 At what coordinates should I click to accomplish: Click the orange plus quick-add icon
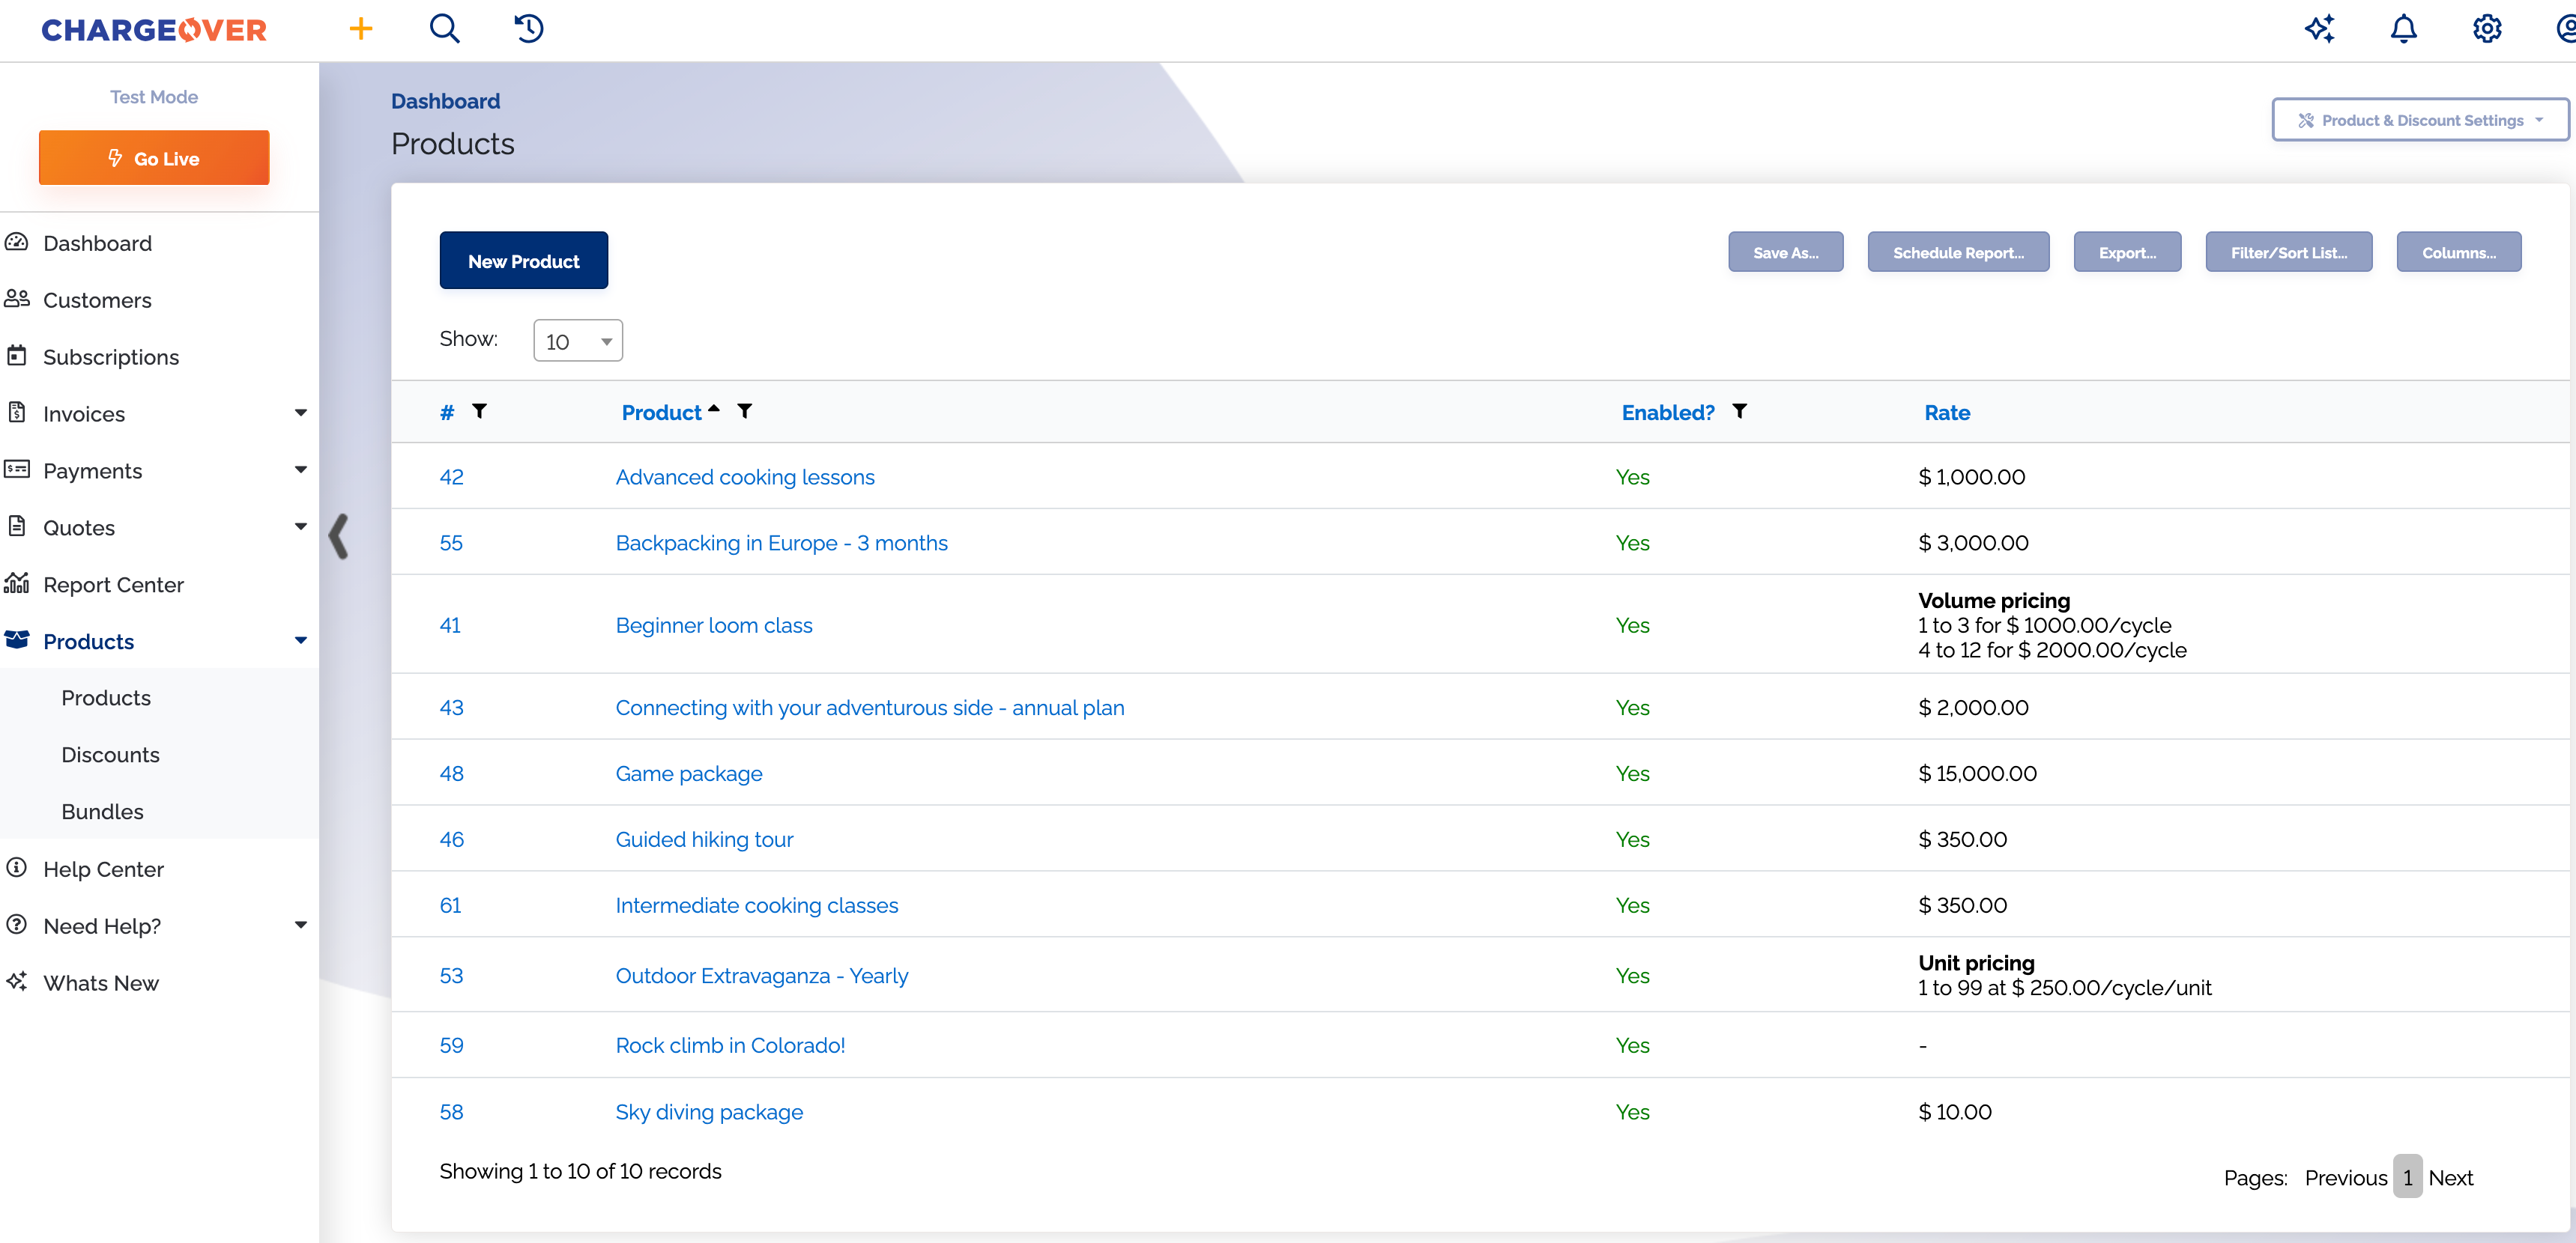(361, 29)
